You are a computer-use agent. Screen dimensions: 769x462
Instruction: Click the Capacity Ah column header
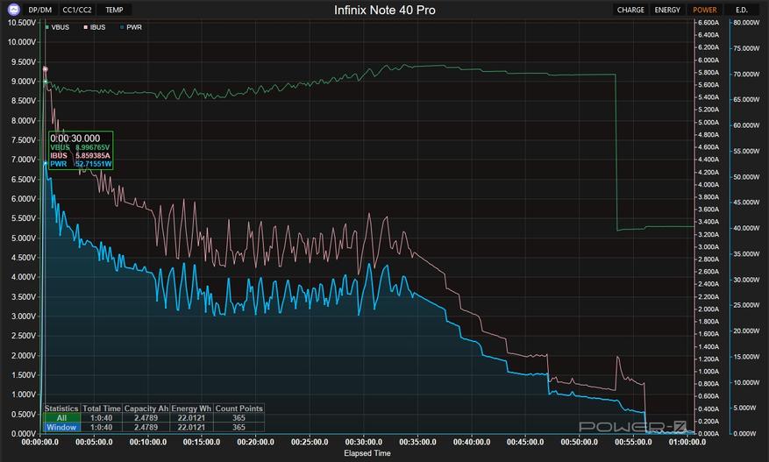pyautogui.click(x=146, y=409)
